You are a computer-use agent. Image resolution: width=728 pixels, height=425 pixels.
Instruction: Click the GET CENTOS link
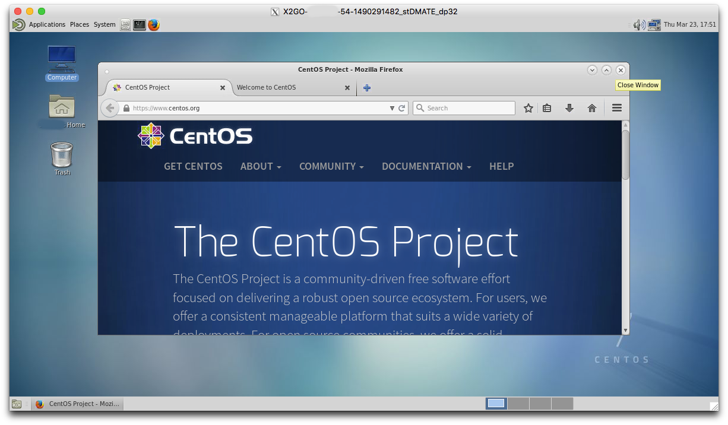click(193, 166)
